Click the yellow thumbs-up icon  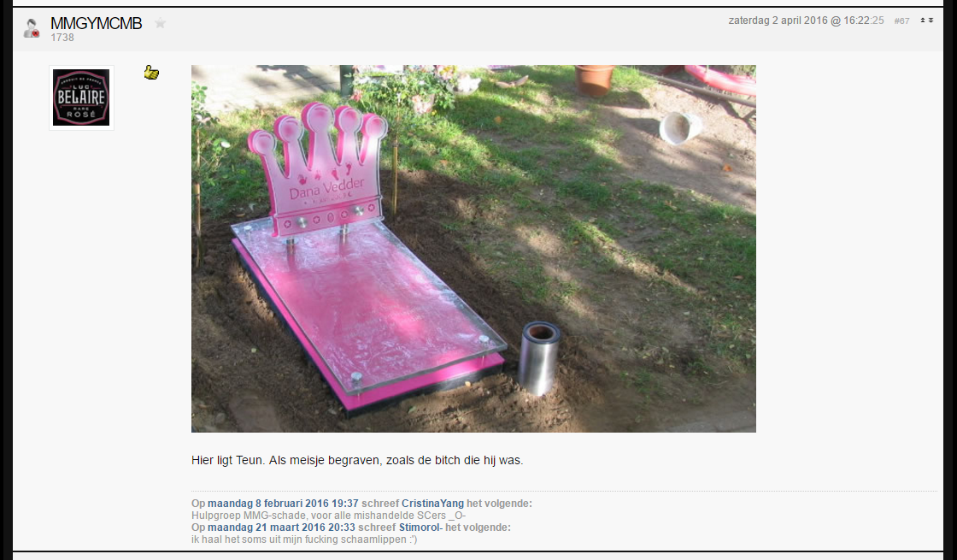pyautogui.click(x=151, y=73)
